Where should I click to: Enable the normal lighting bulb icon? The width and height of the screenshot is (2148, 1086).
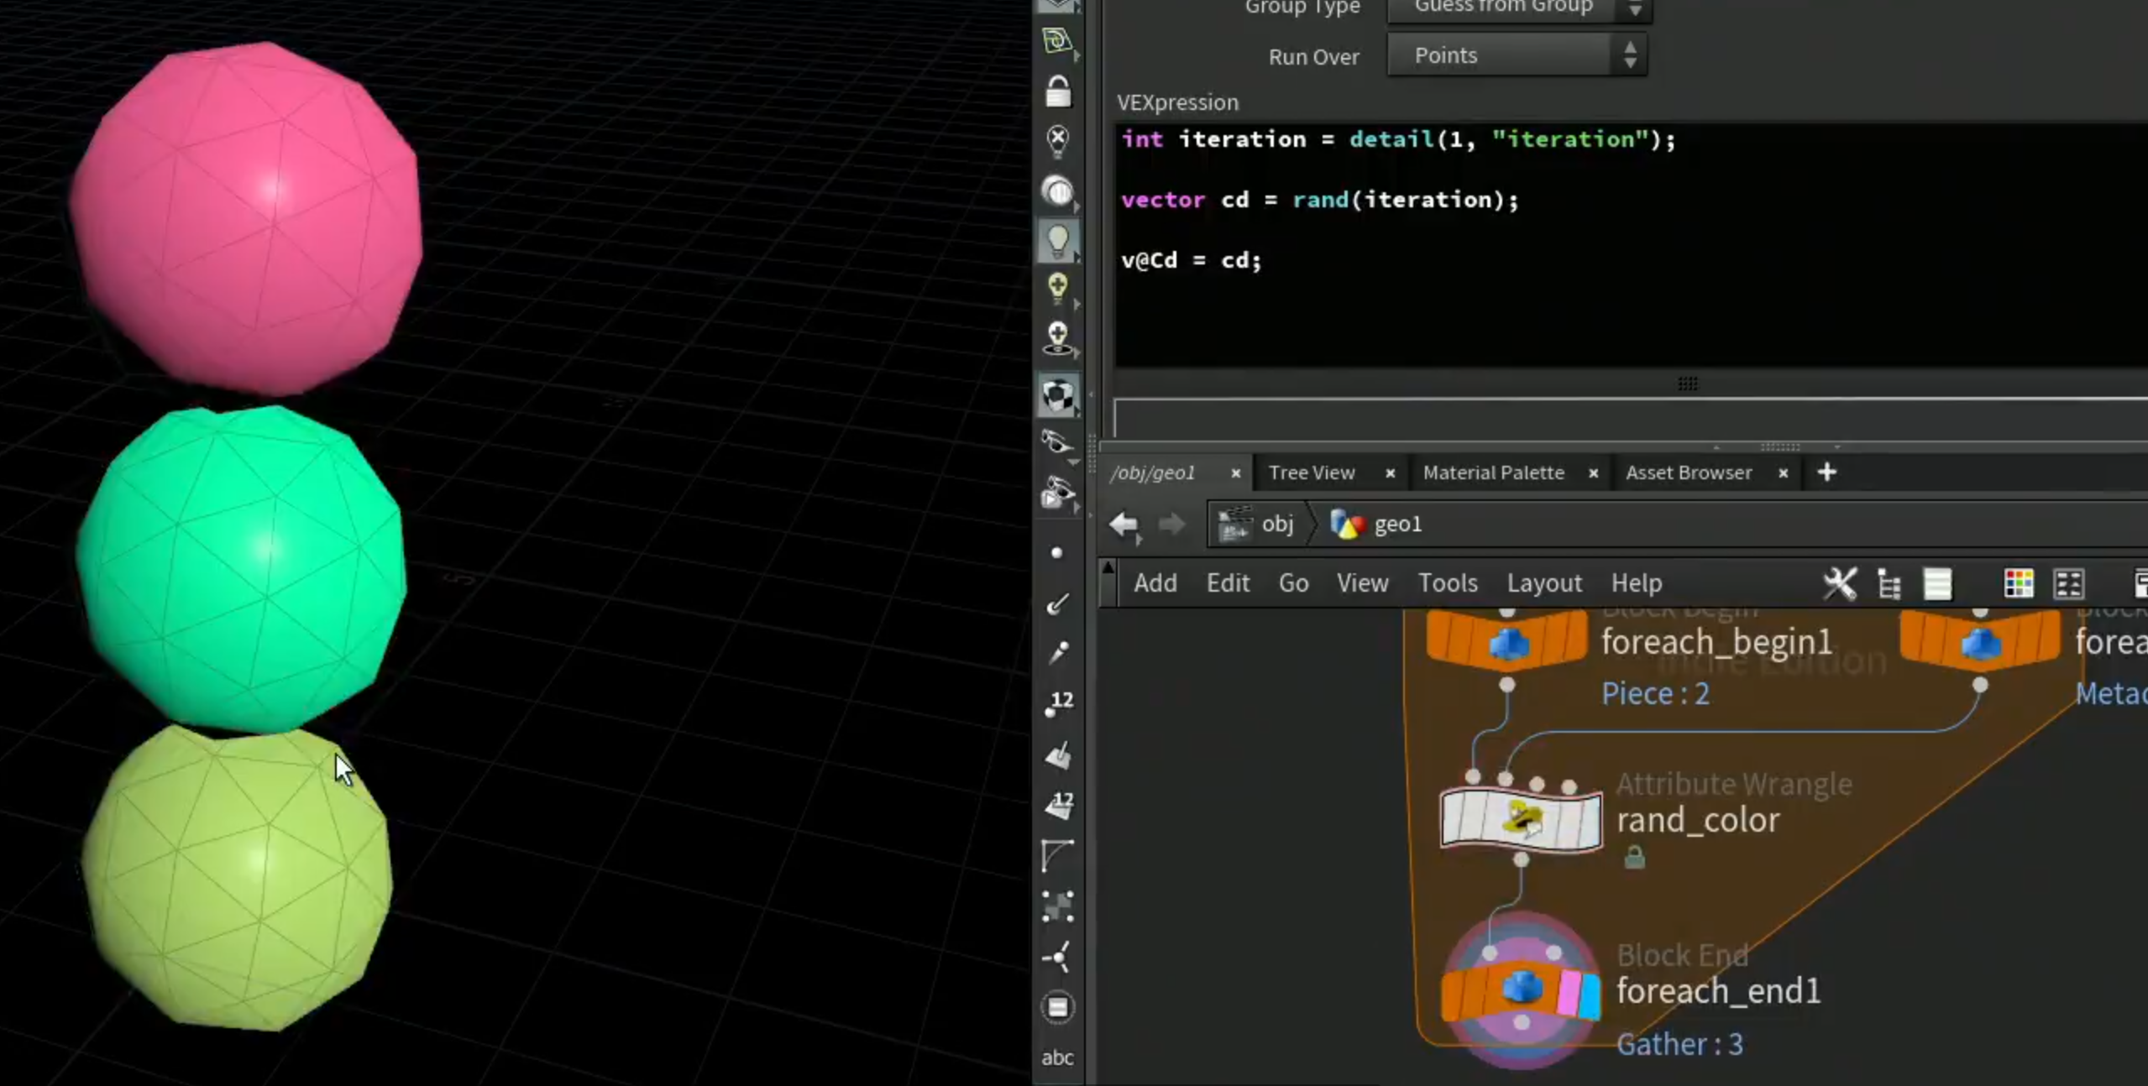click(1057, 242)
